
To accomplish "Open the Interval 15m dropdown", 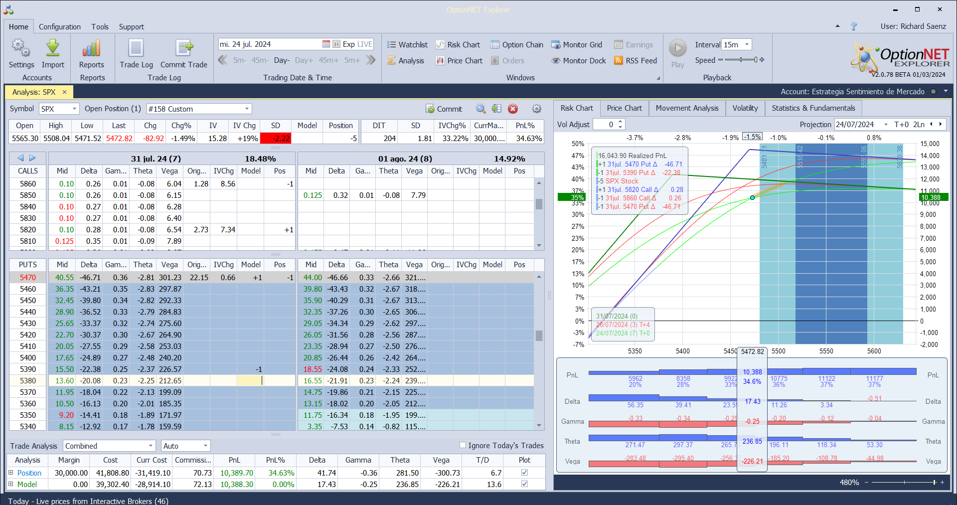I will pos(746,45).
